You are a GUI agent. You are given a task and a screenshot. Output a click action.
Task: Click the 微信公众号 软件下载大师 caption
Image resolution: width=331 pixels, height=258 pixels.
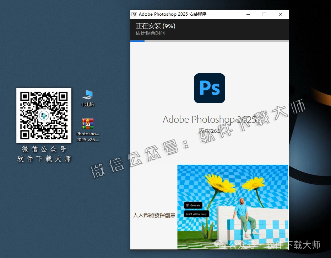tap(44, 153)
